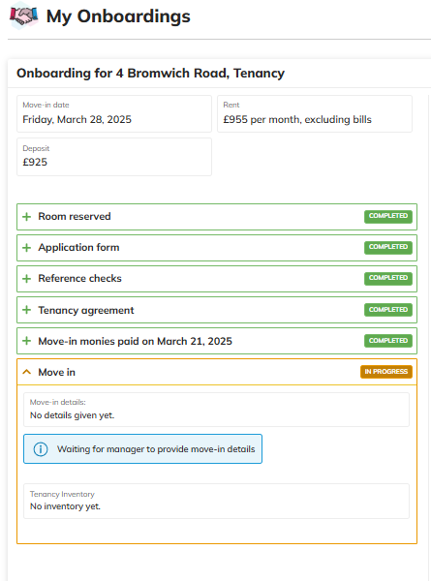This screenshot has width=431, height=581.
Task: Open the Reference checks step row
Action: [x=217, y=279]
